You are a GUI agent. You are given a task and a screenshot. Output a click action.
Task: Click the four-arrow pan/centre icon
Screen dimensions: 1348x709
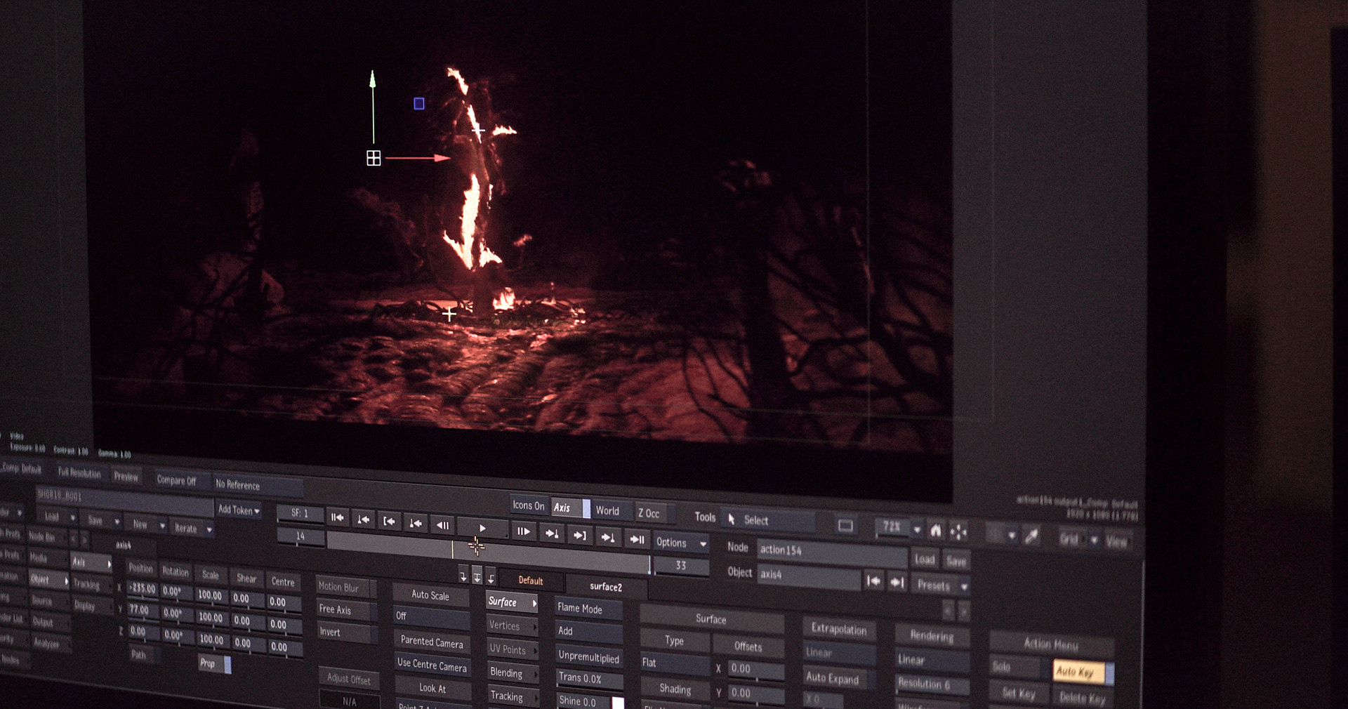tap(958, 532)
